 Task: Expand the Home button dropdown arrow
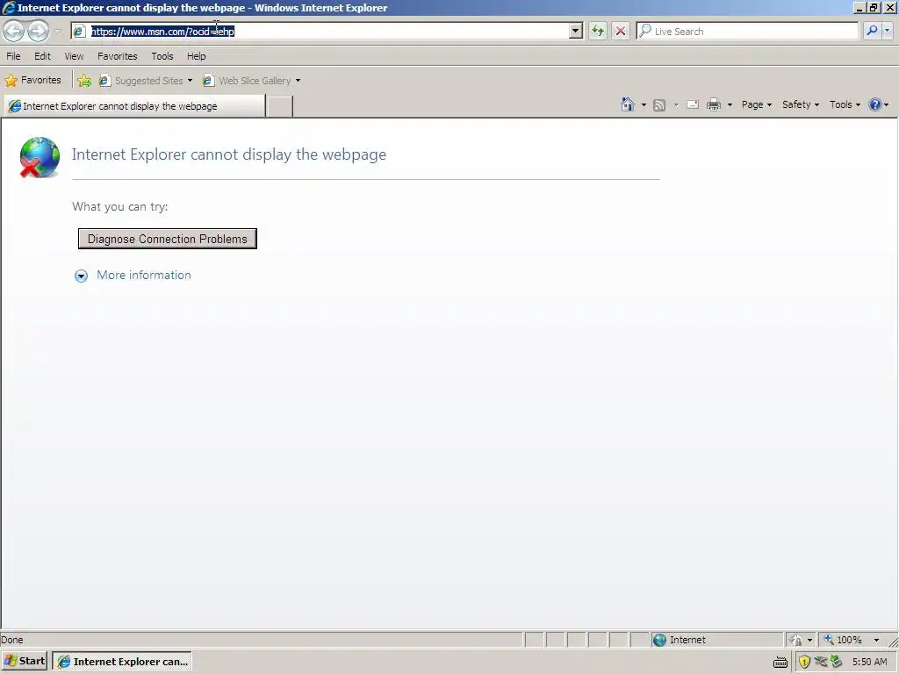(644, 105)
